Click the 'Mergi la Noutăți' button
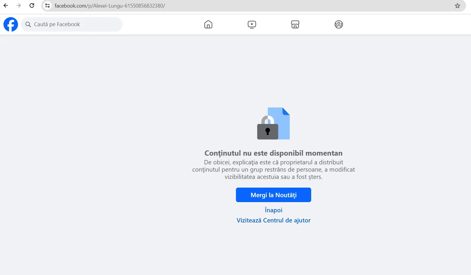The height and width of the screenshot is (275, 471). coord(273,195)
